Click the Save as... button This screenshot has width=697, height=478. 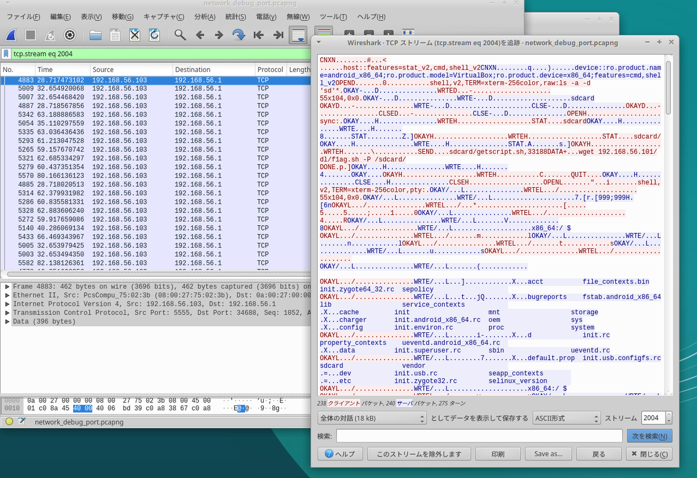pos(548,454)
